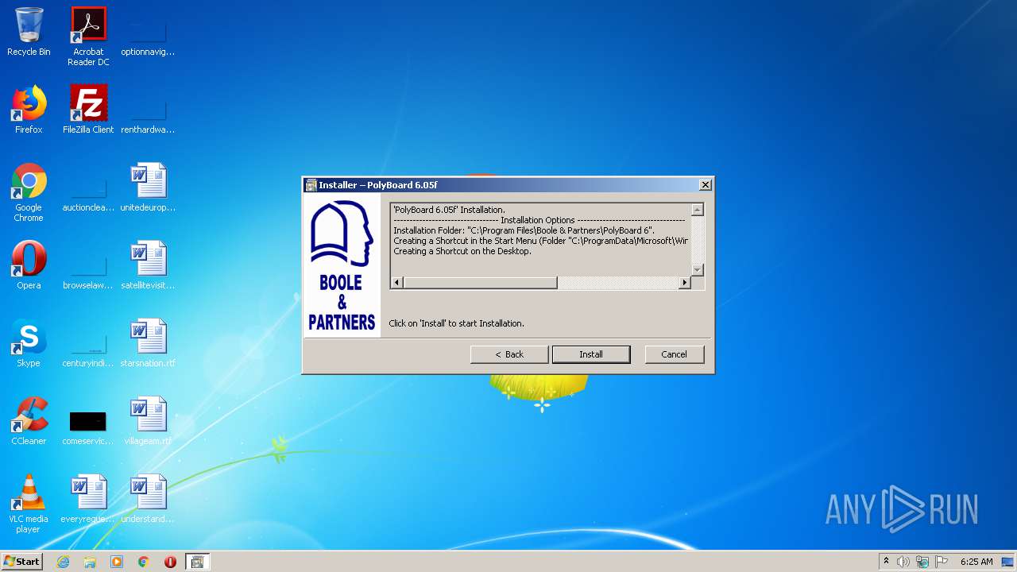Select the unitedeurop... Word document

148,188
